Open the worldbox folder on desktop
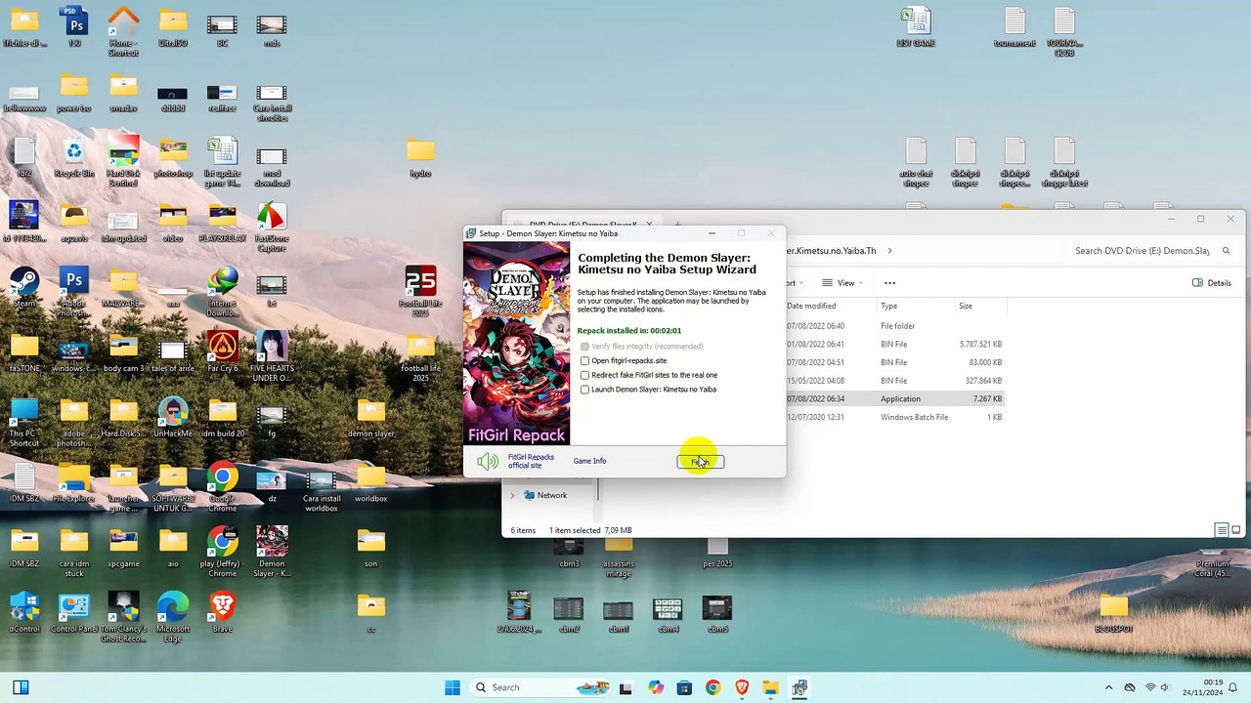Screen dimensions: 1251x703 pyautogui.click(x=371, y=482)
